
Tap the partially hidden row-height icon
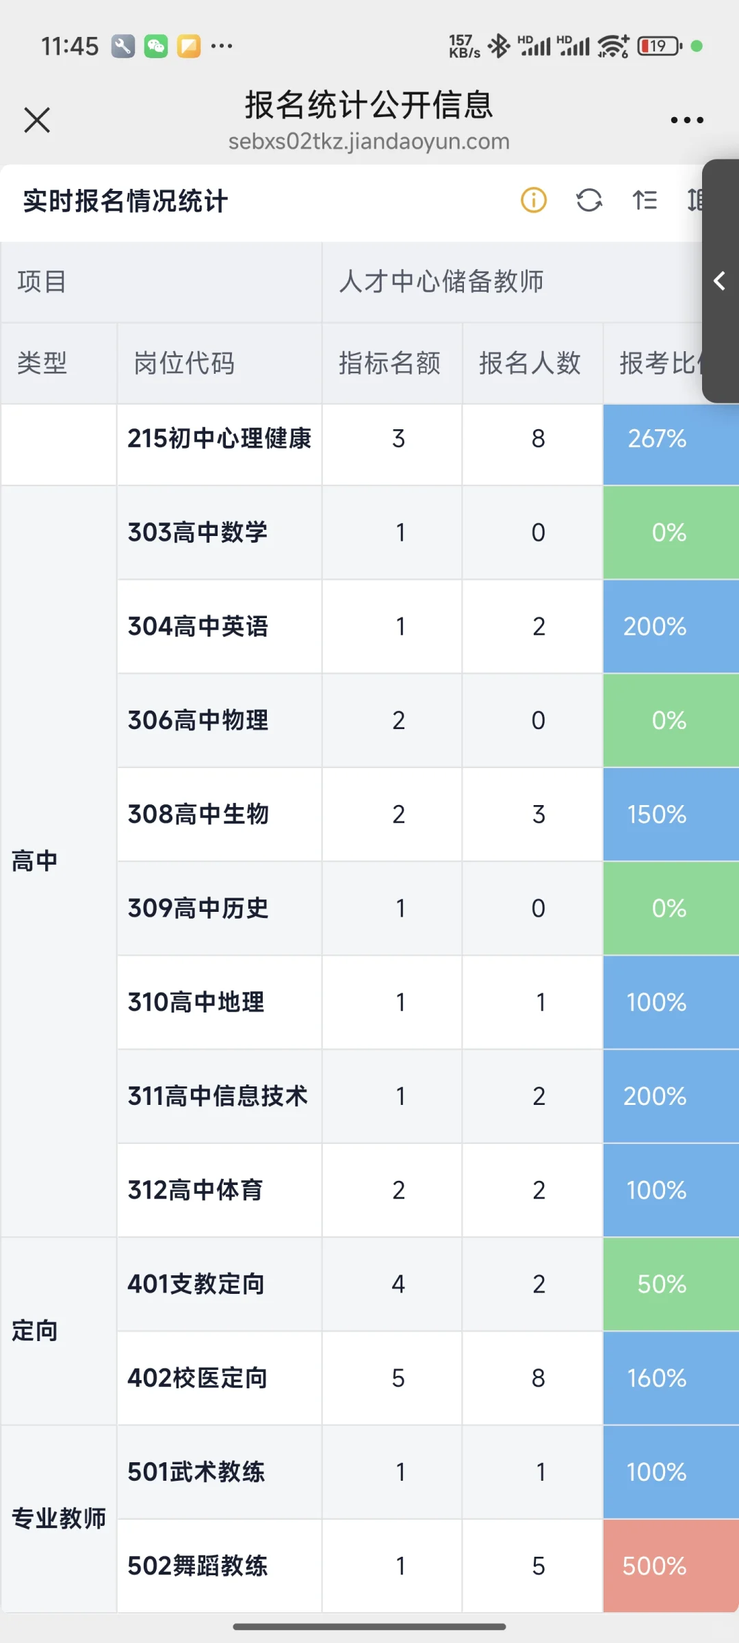tap(695, 201)
